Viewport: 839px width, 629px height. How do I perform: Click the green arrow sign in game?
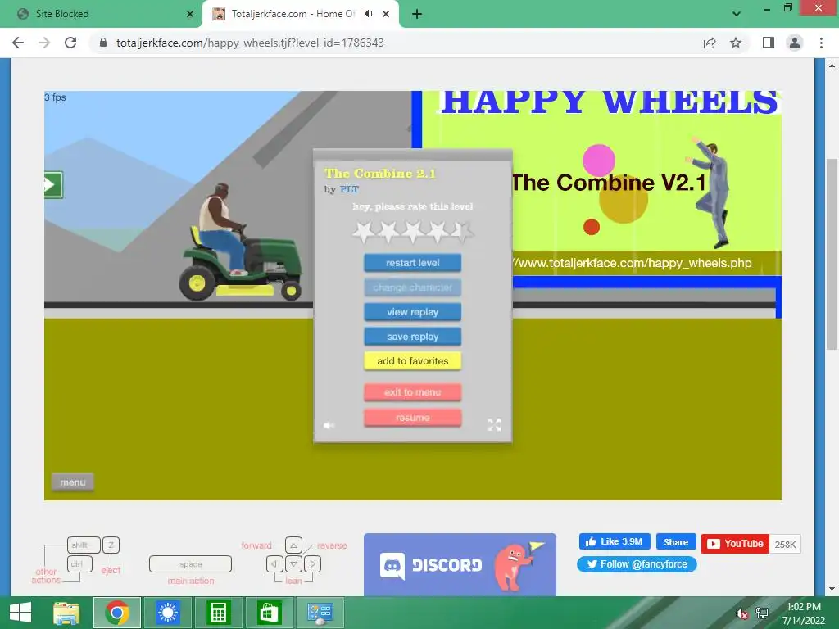[x=53, y=185]
